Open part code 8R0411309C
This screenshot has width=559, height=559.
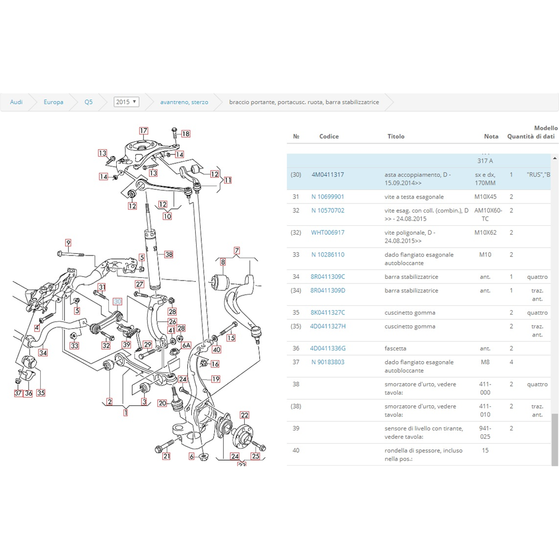328,277
